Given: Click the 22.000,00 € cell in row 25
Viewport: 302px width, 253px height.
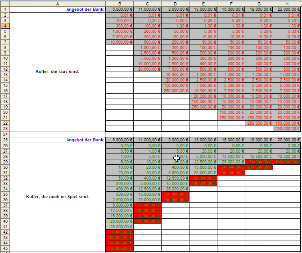Looking at the screenshot, I should tap(287, 140).
